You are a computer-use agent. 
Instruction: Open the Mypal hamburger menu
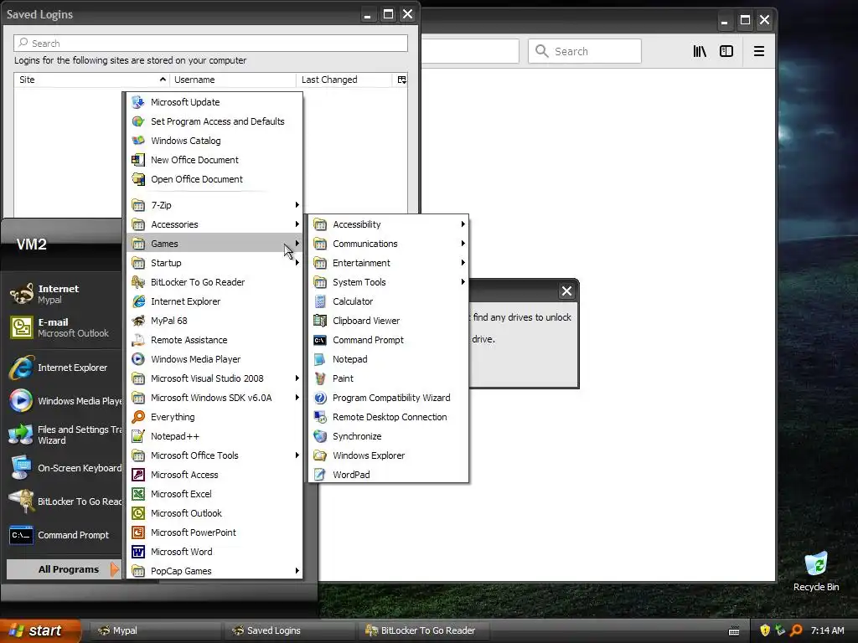(x=759, y=51)
